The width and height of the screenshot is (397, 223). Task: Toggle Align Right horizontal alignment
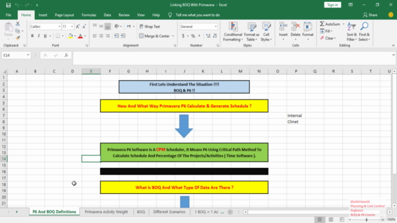(107, 36)
